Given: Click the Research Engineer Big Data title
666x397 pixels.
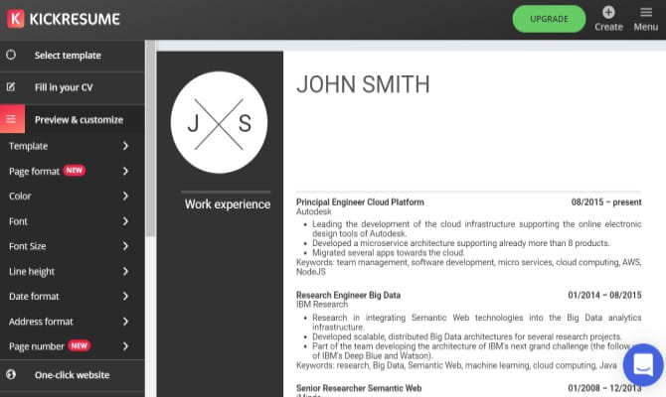Looking at the screenshot, I should (348, 295).
